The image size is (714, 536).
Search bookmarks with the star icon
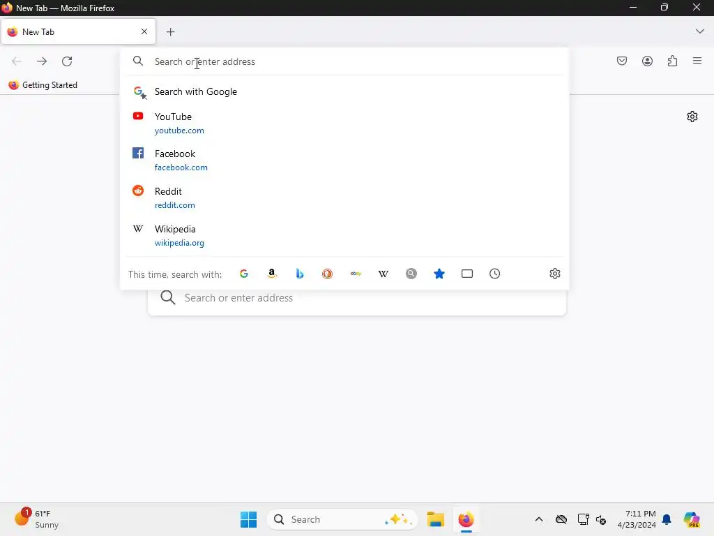pyautogui.click(x=439, y=274)
